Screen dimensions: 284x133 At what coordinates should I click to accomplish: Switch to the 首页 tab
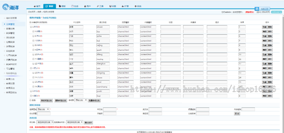(x=37, y=6)
